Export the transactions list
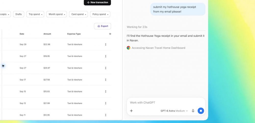This screenshot has height=123, width=255. [x=103, y=26]
